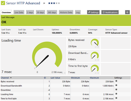Click Time to first byte channel name in table

click(9, 99)
